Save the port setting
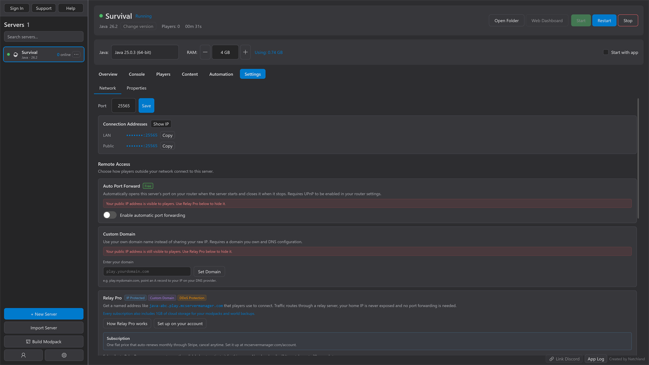649x365 pixels. [x=146, y=106]
